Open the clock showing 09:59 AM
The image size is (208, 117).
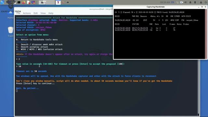(165, 2)
